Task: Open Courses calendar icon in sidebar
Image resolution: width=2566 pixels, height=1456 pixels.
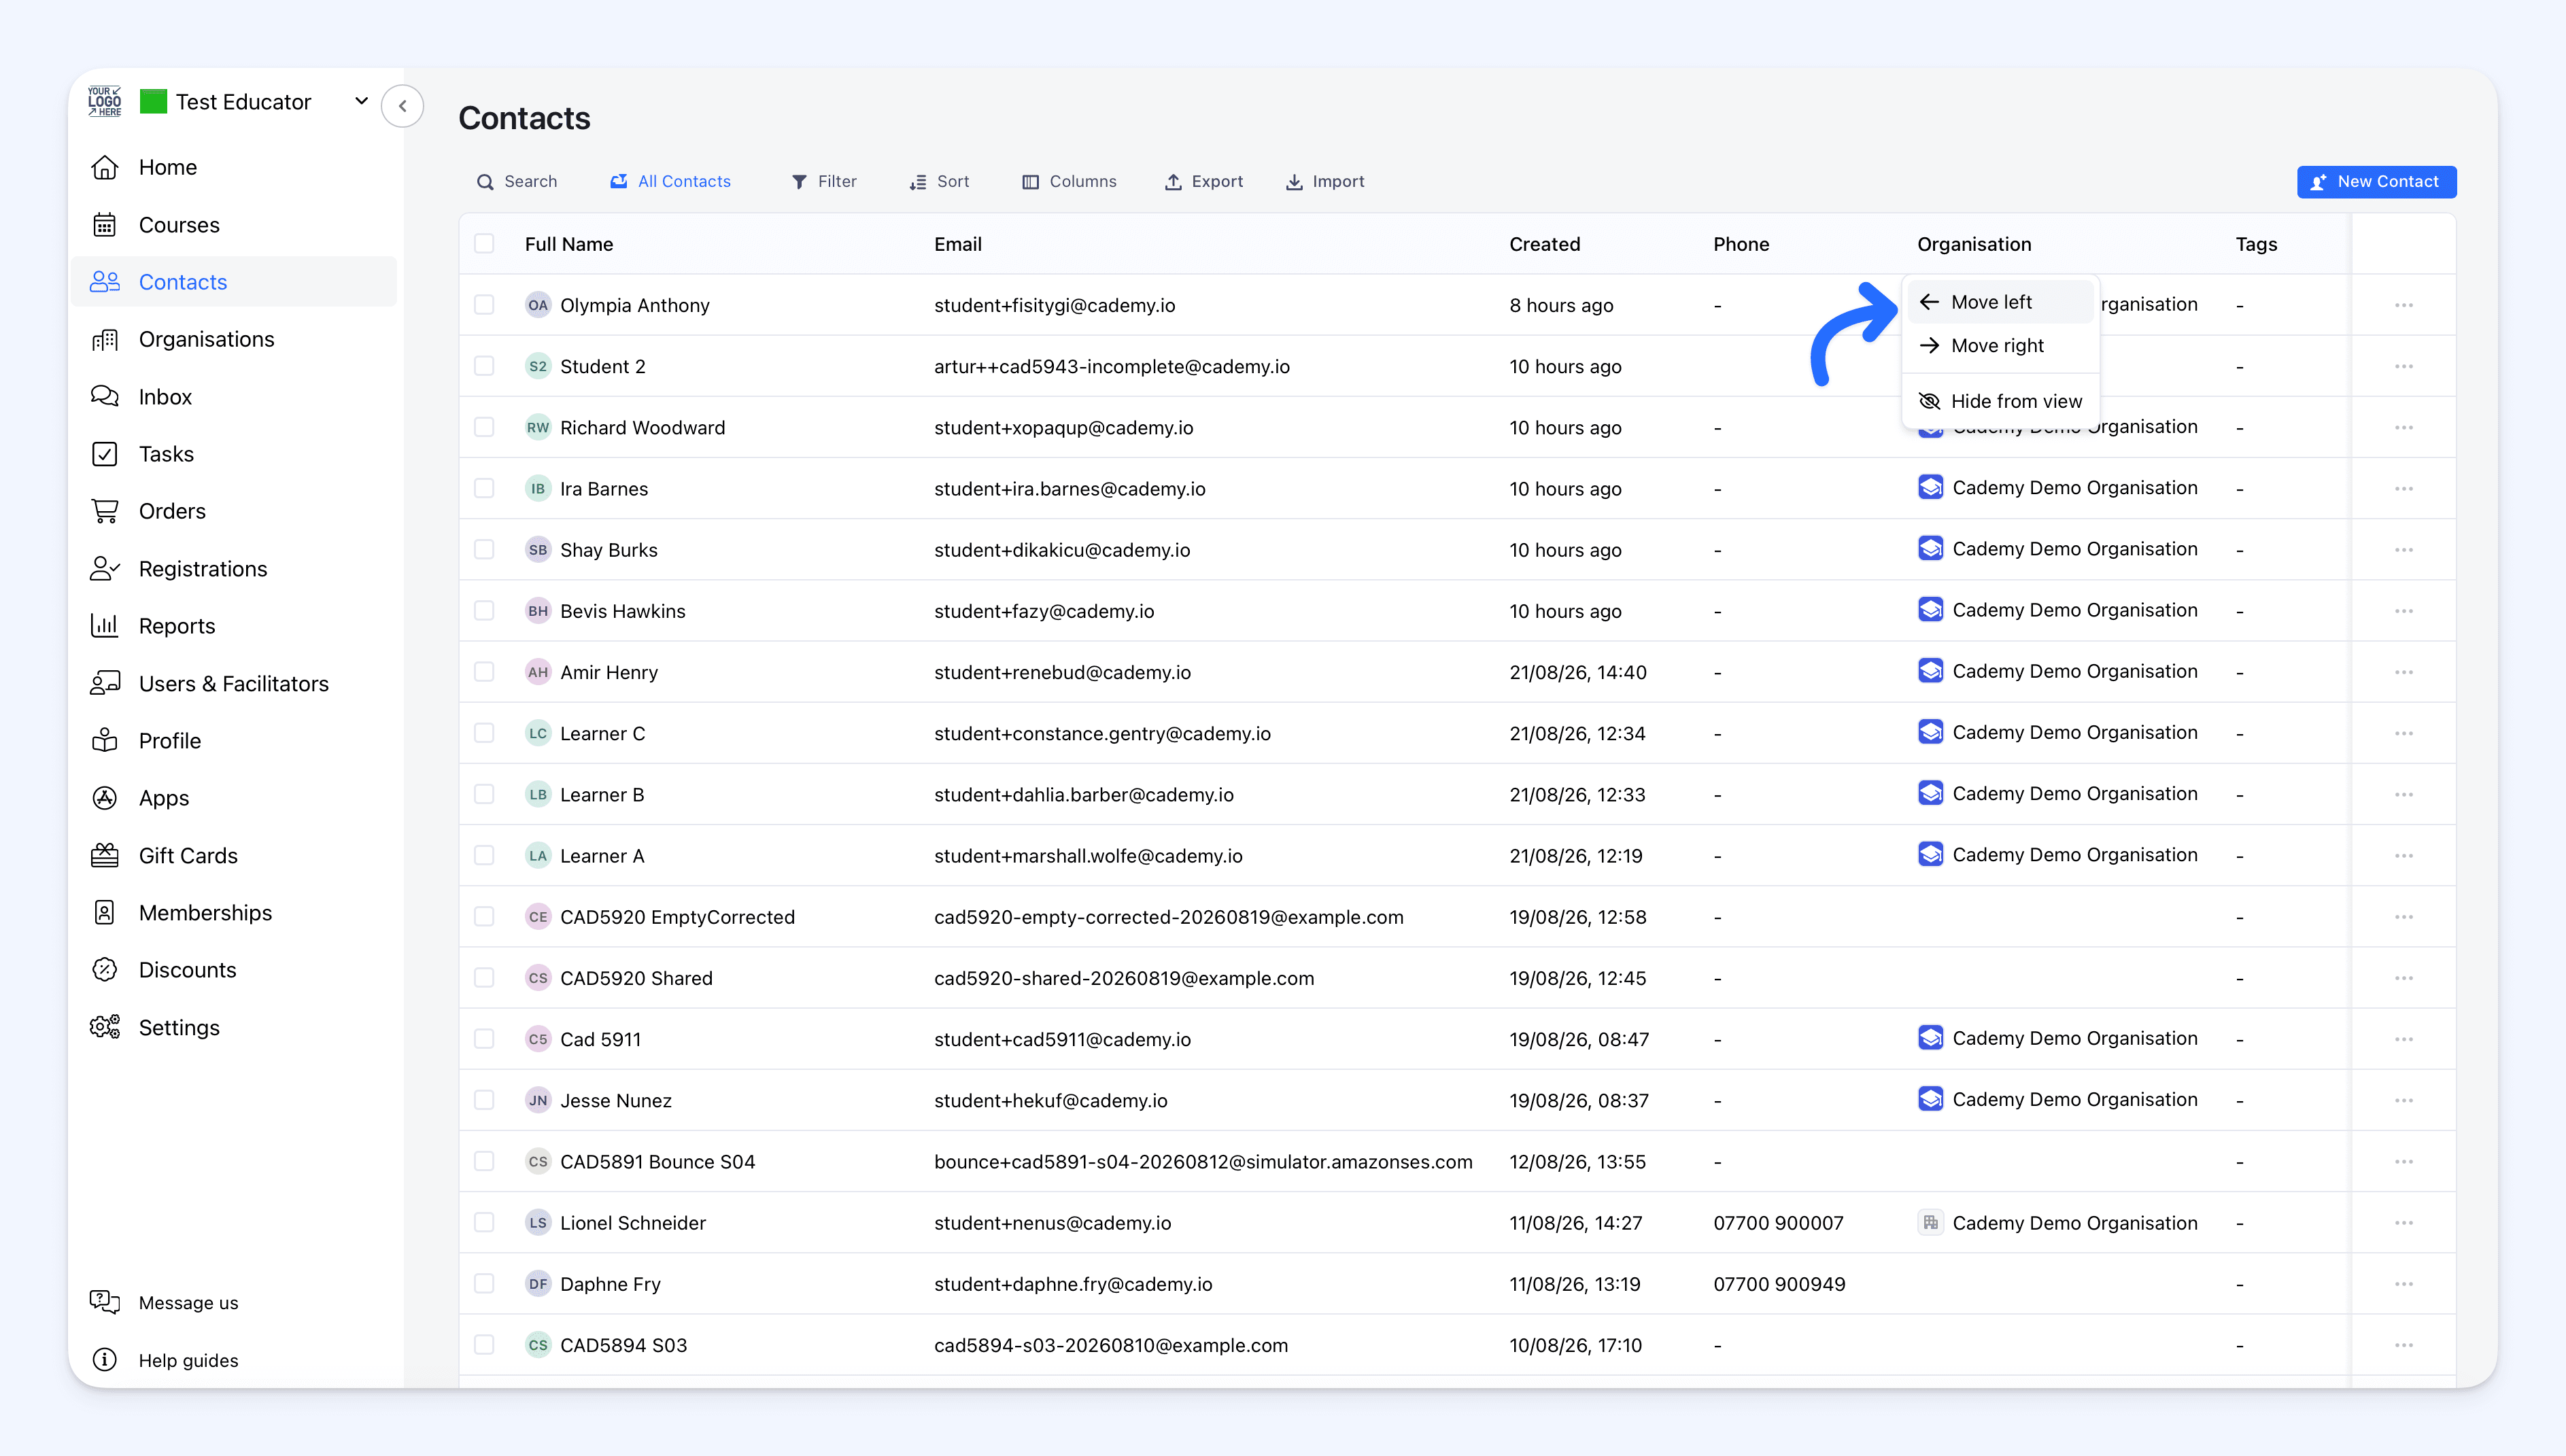Action: tap(105, 225)
